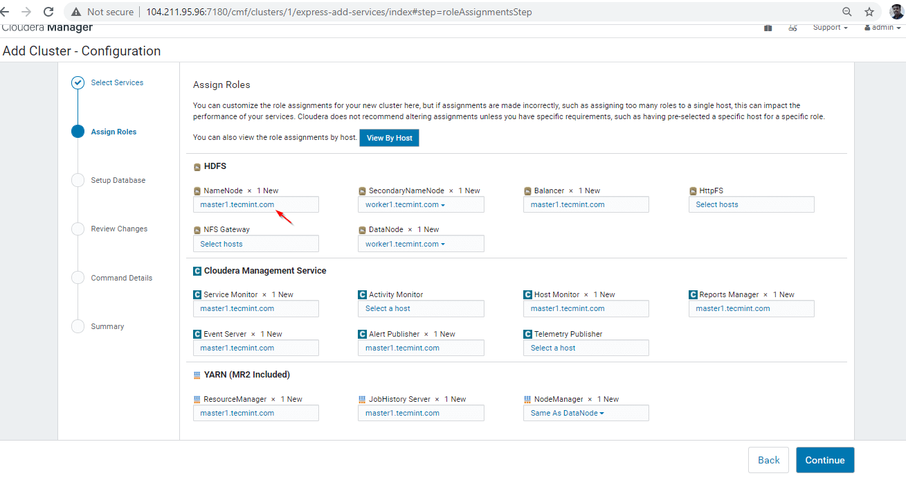Open the Support menu
The width and height of the screenshot is (906, 478).
click(x=830, y=28)
